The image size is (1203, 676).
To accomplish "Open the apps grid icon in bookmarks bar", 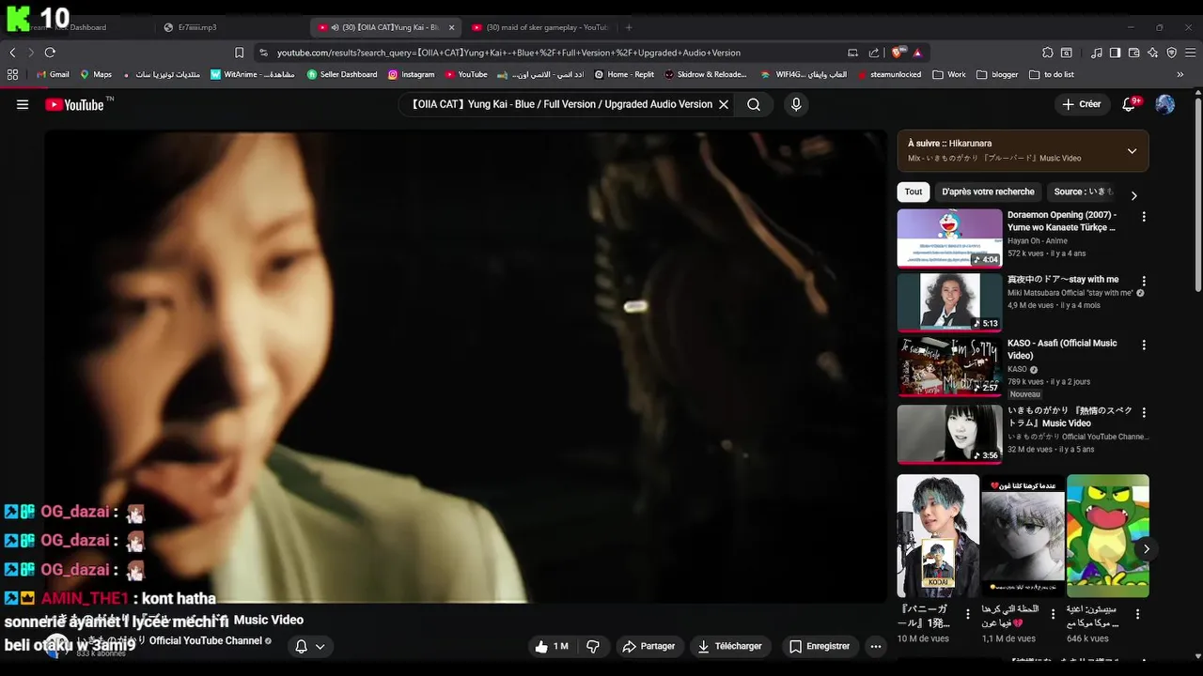I will point(12,74).
